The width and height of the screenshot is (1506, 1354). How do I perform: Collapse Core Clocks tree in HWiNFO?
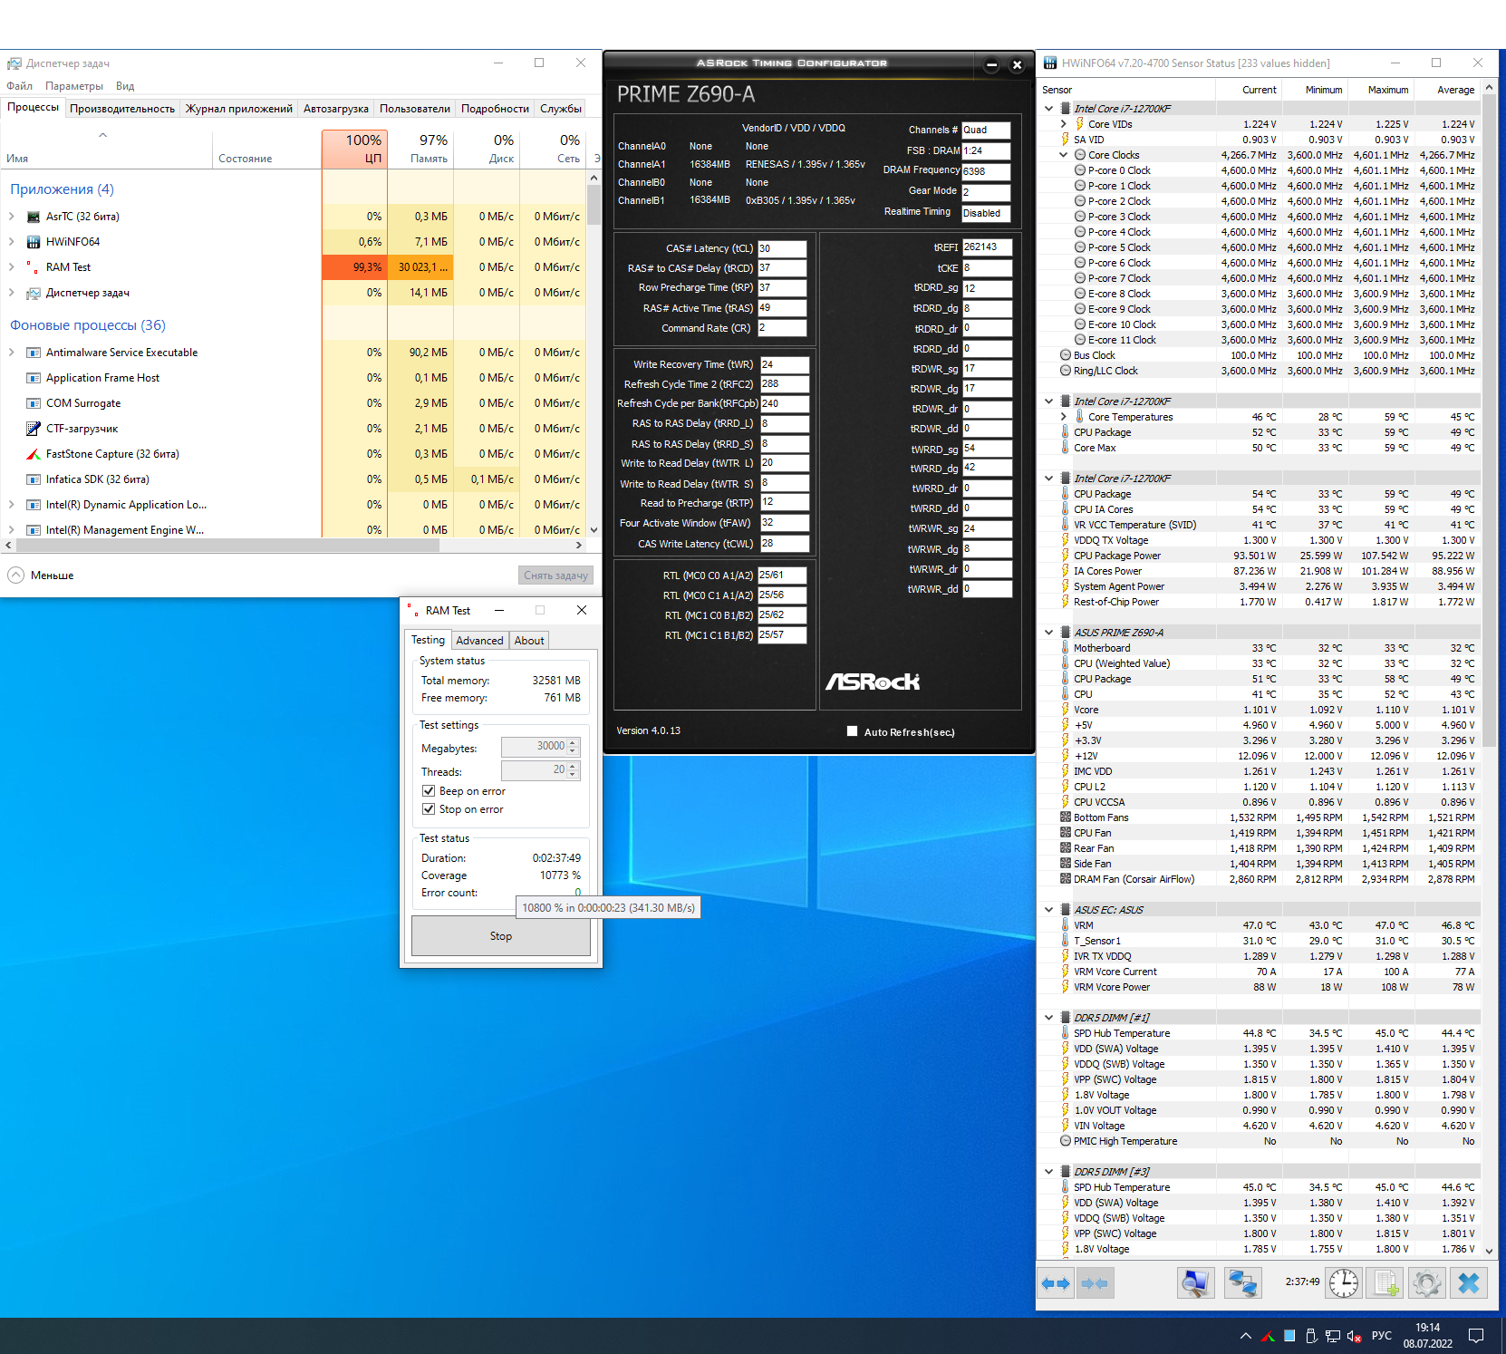point(1064,155)
